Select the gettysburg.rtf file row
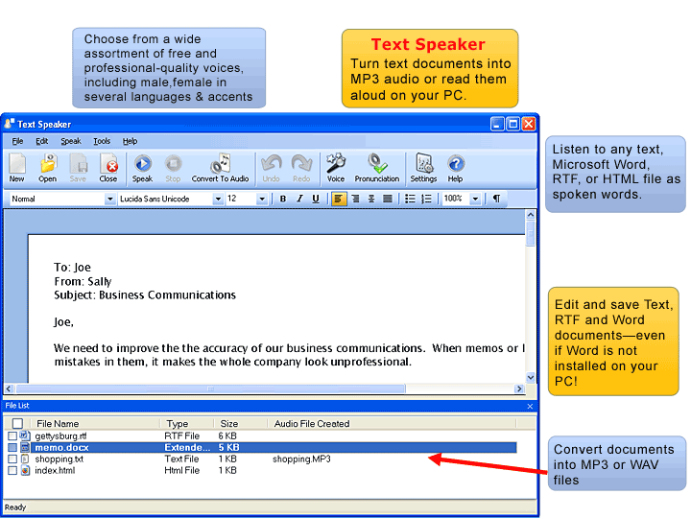Image resolution: width=691 pixels, height=518 pixels. click(262, 436)
